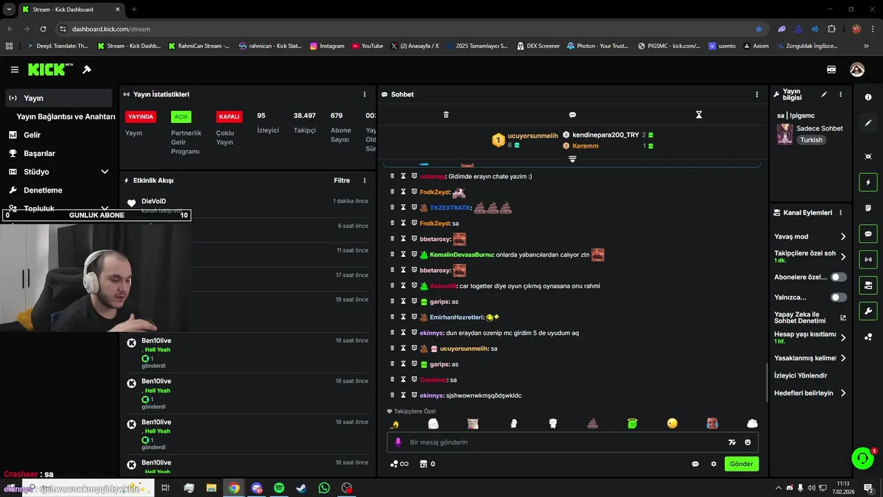The width and height of the screenshot is (883, 497).
Task: Click the browser address bar showing dashboard.kick.com/stream
Action: (407, 29)
